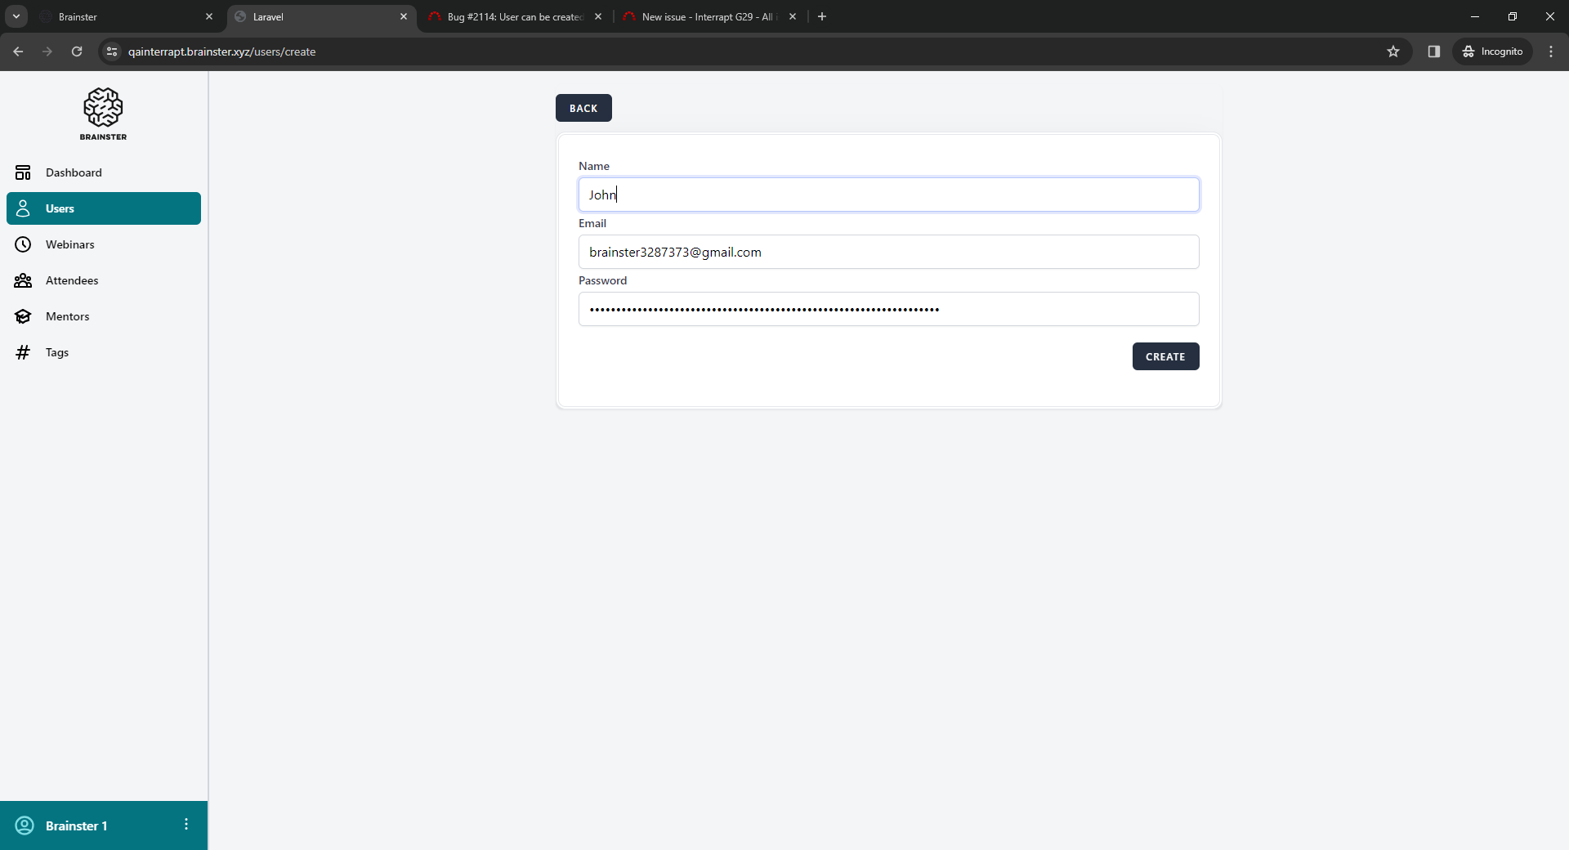
Task: Submit the form with CREATE button
Action: (x=1165, y=356)
